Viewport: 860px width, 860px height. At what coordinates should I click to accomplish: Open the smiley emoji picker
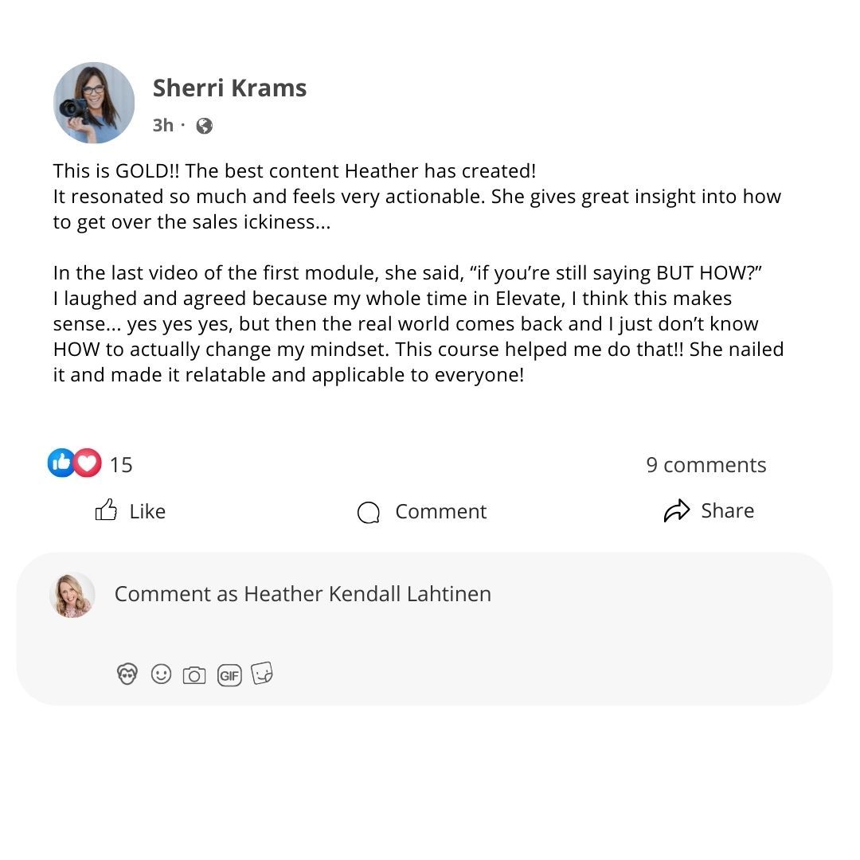(161, 674)
